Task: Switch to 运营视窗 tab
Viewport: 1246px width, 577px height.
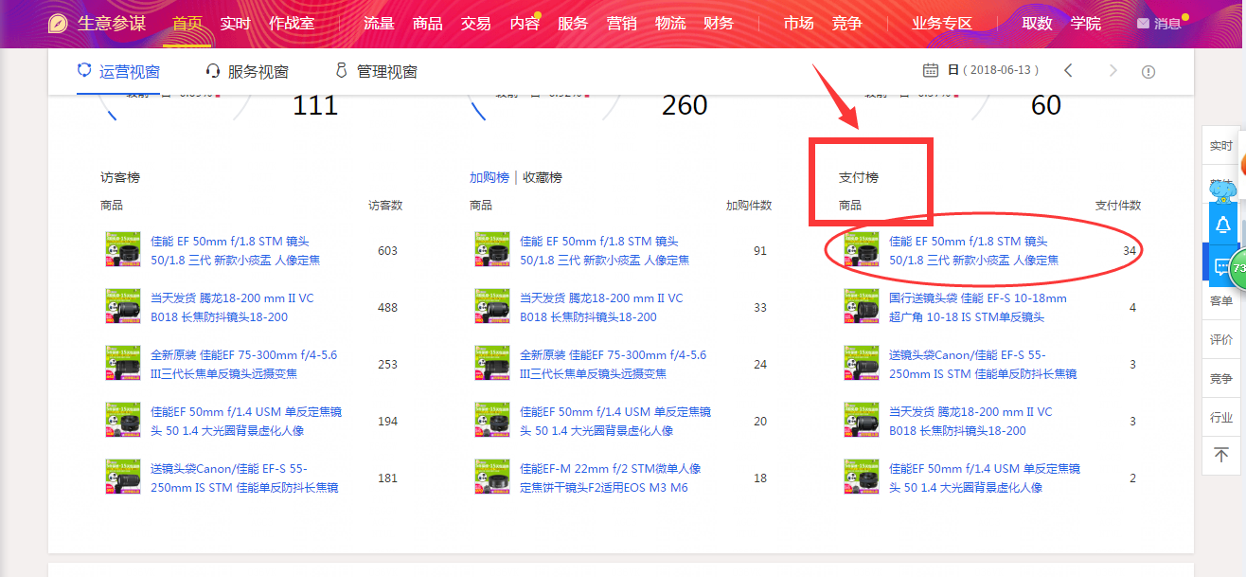Action: (118, 71)
